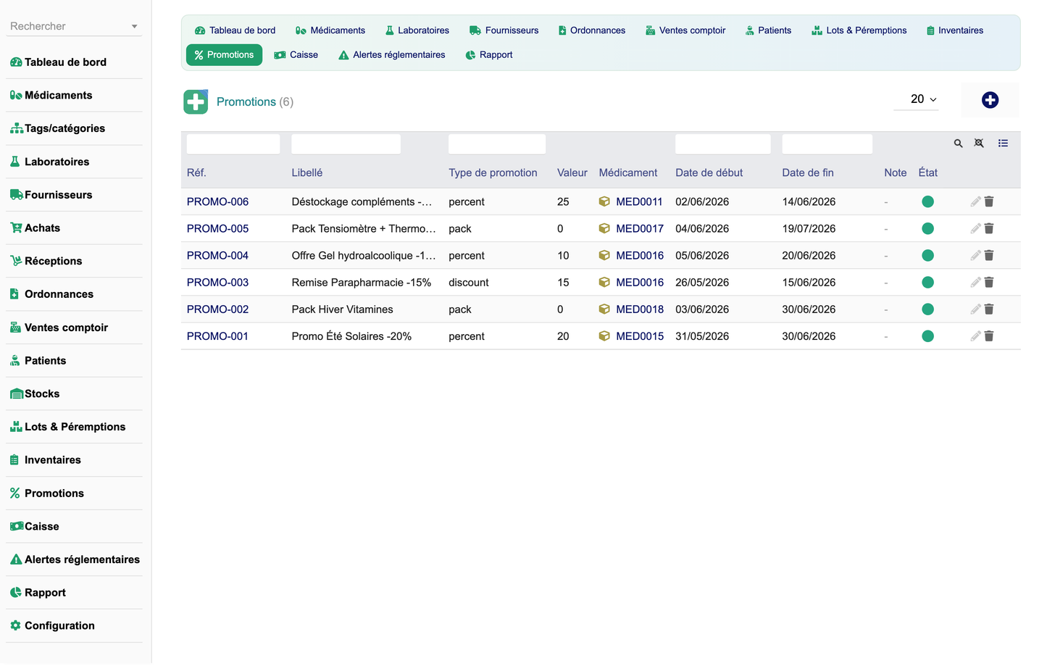The height and width of the screenshot is (666, 1047).
Task: Click pencil edit icon for PROMO-006
Action: click(975, 201)
